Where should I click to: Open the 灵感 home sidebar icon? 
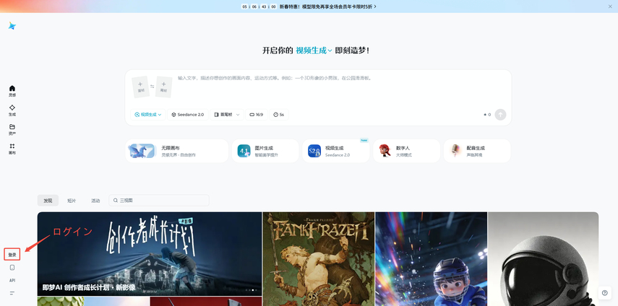coord(12,91)
